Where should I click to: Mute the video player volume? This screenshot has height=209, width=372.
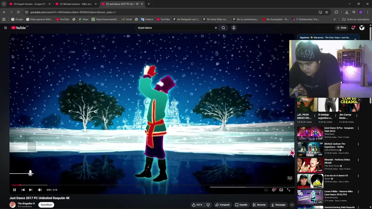coord(40,190)
